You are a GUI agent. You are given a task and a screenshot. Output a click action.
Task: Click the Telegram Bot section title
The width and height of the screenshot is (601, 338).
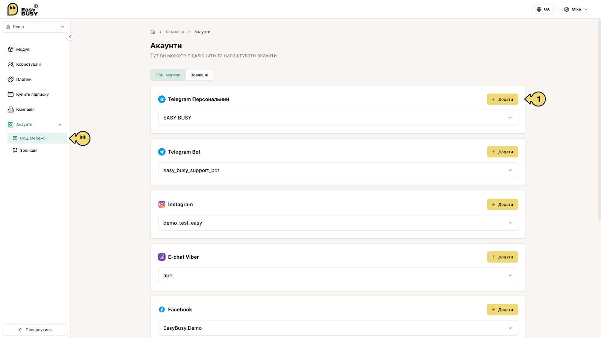tap(184, 152)
